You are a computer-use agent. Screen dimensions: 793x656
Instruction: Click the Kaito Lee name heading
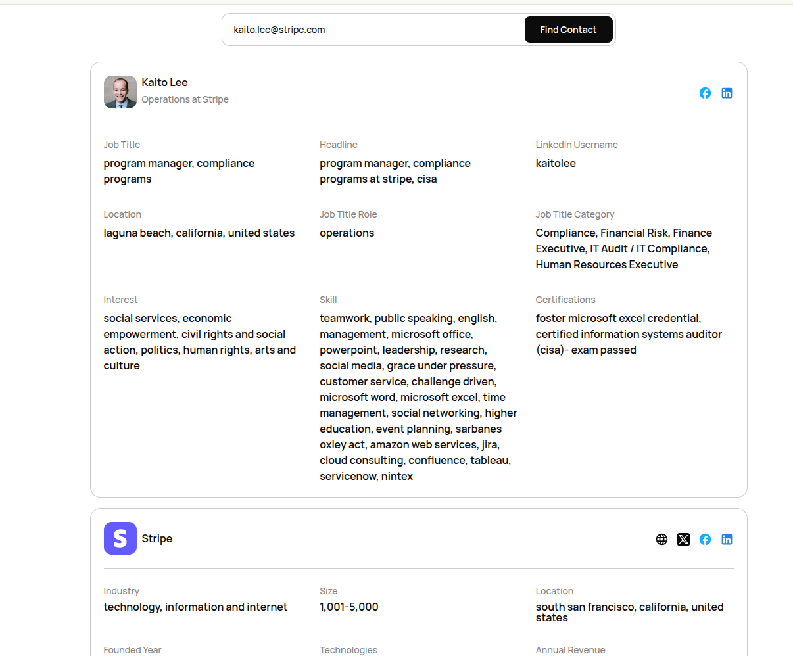165,82
